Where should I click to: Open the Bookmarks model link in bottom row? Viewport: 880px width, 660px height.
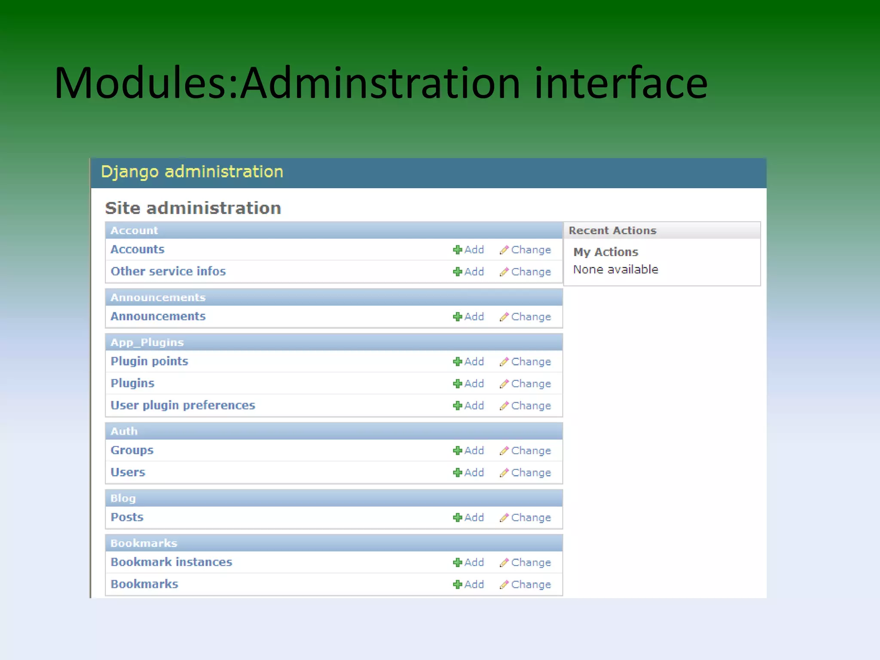[144, 584]
